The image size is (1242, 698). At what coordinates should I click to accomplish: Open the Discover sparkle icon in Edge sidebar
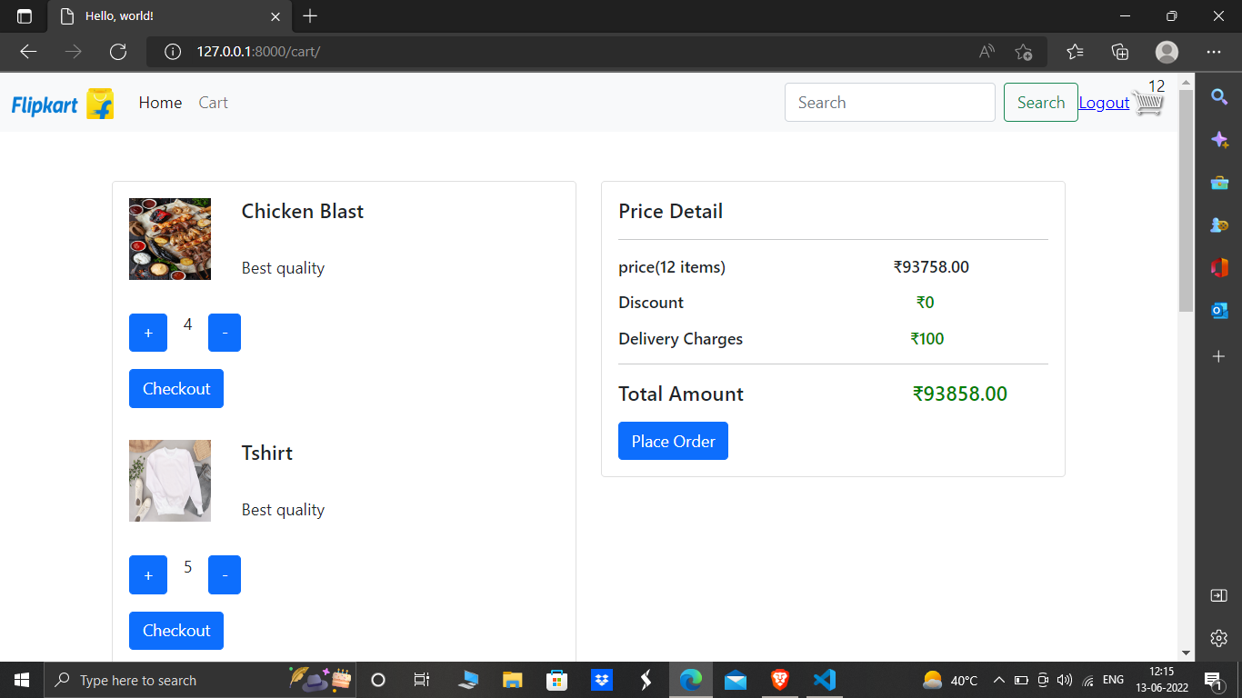[x=1218, y=139]
